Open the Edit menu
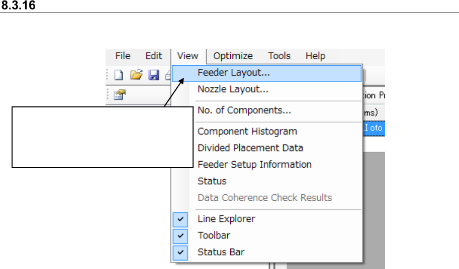This screenshot has height=269, width=459. point(154,56)
